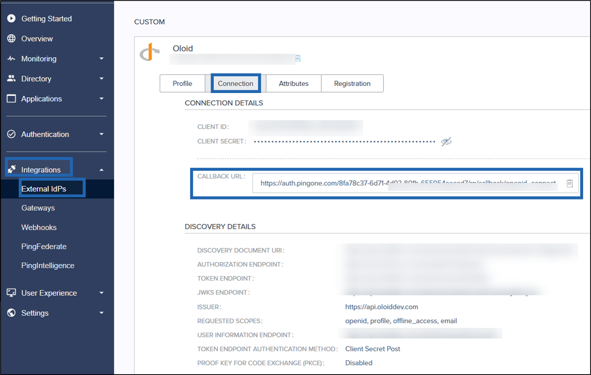Open the Overview menu item

click(x=37, y=38)
